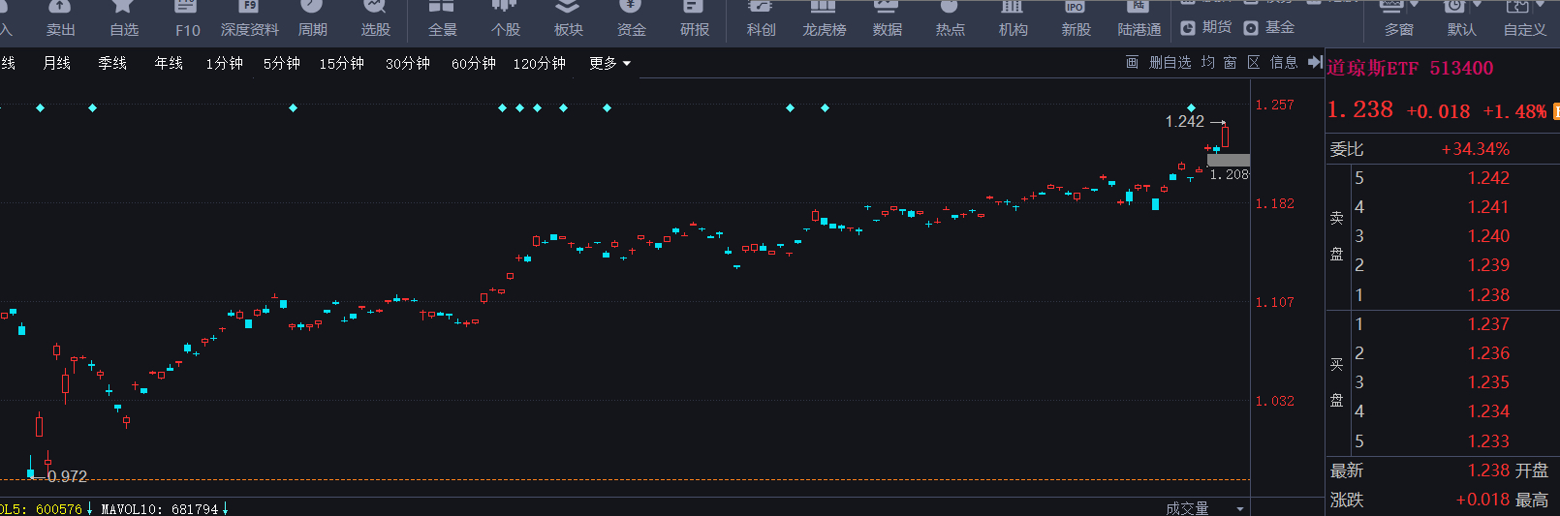The height and width of the screenshot is (516, 1560).
Task: Switch to the 1分钟 chart period
Action: (x=224, y=63)
